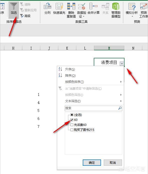Choose 升序(S) ascending sort
Viewport: 148px width, 174px height.
[x=90, y=69]
